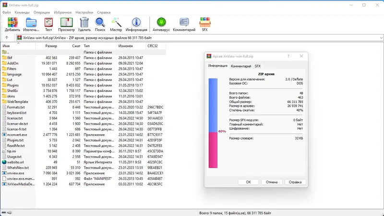384x216 pixels.
Task: Open the Настройки menu
Action: (x=84, y=12)
